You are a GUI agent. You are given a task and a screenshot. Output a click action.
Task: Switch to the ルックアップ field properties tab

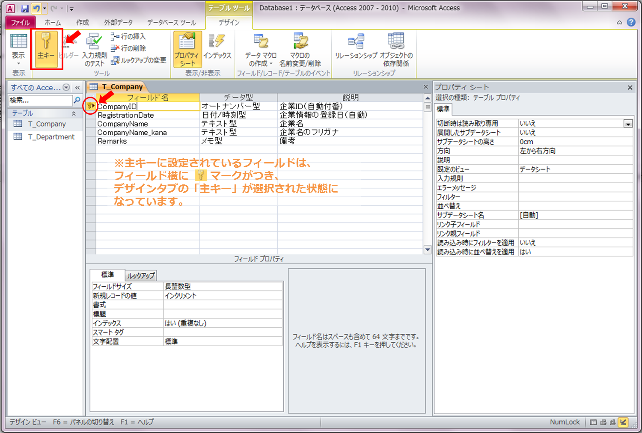tap(141, 276)
